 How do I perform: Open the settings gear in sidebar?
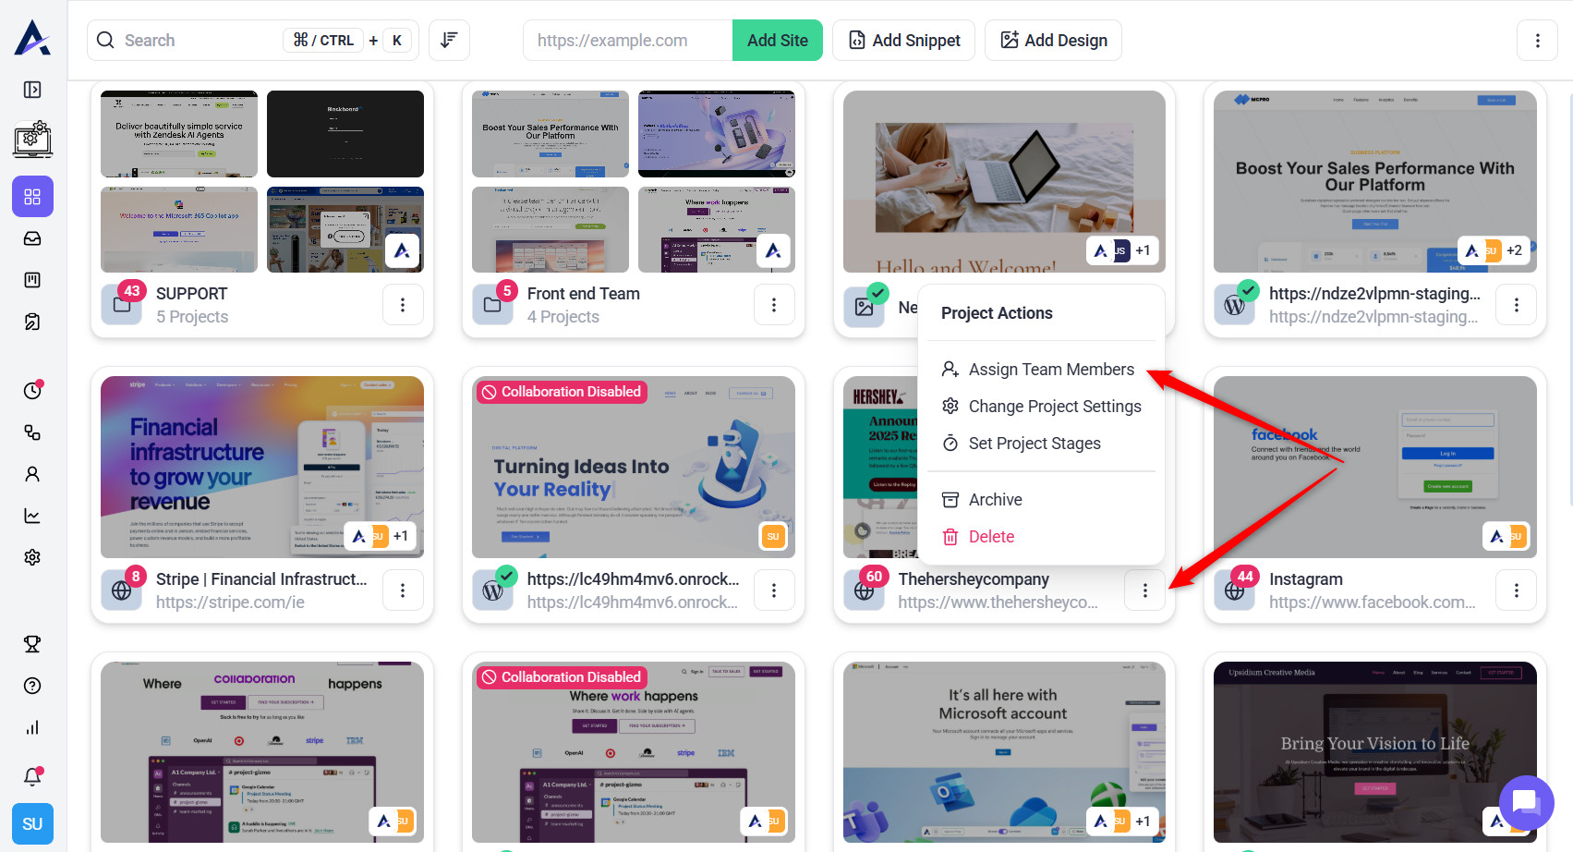pyautogui.click(x=32, y=557)
